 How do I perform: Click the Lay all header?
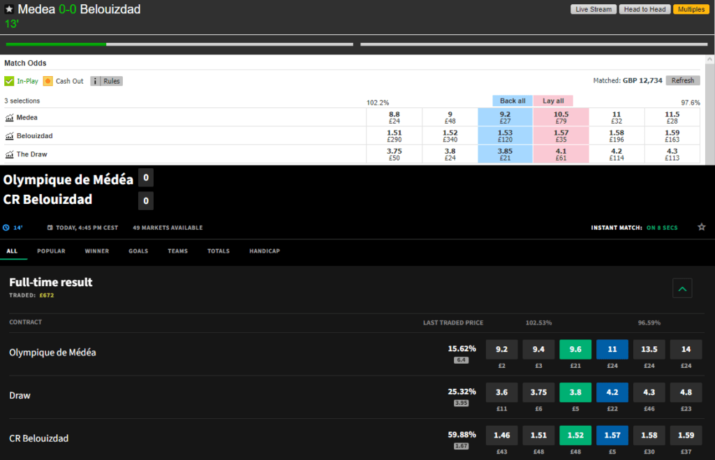(553, 101)
